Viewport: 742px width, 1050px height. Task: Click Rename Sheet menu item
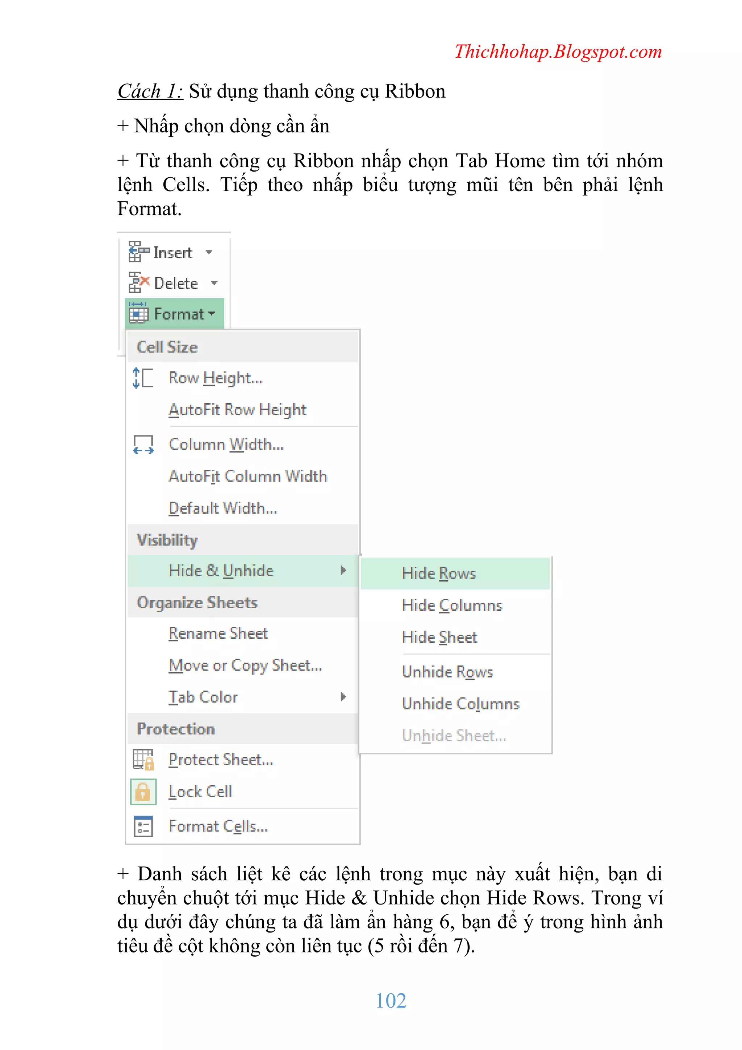pyautogui.click(x=218, y=633)
